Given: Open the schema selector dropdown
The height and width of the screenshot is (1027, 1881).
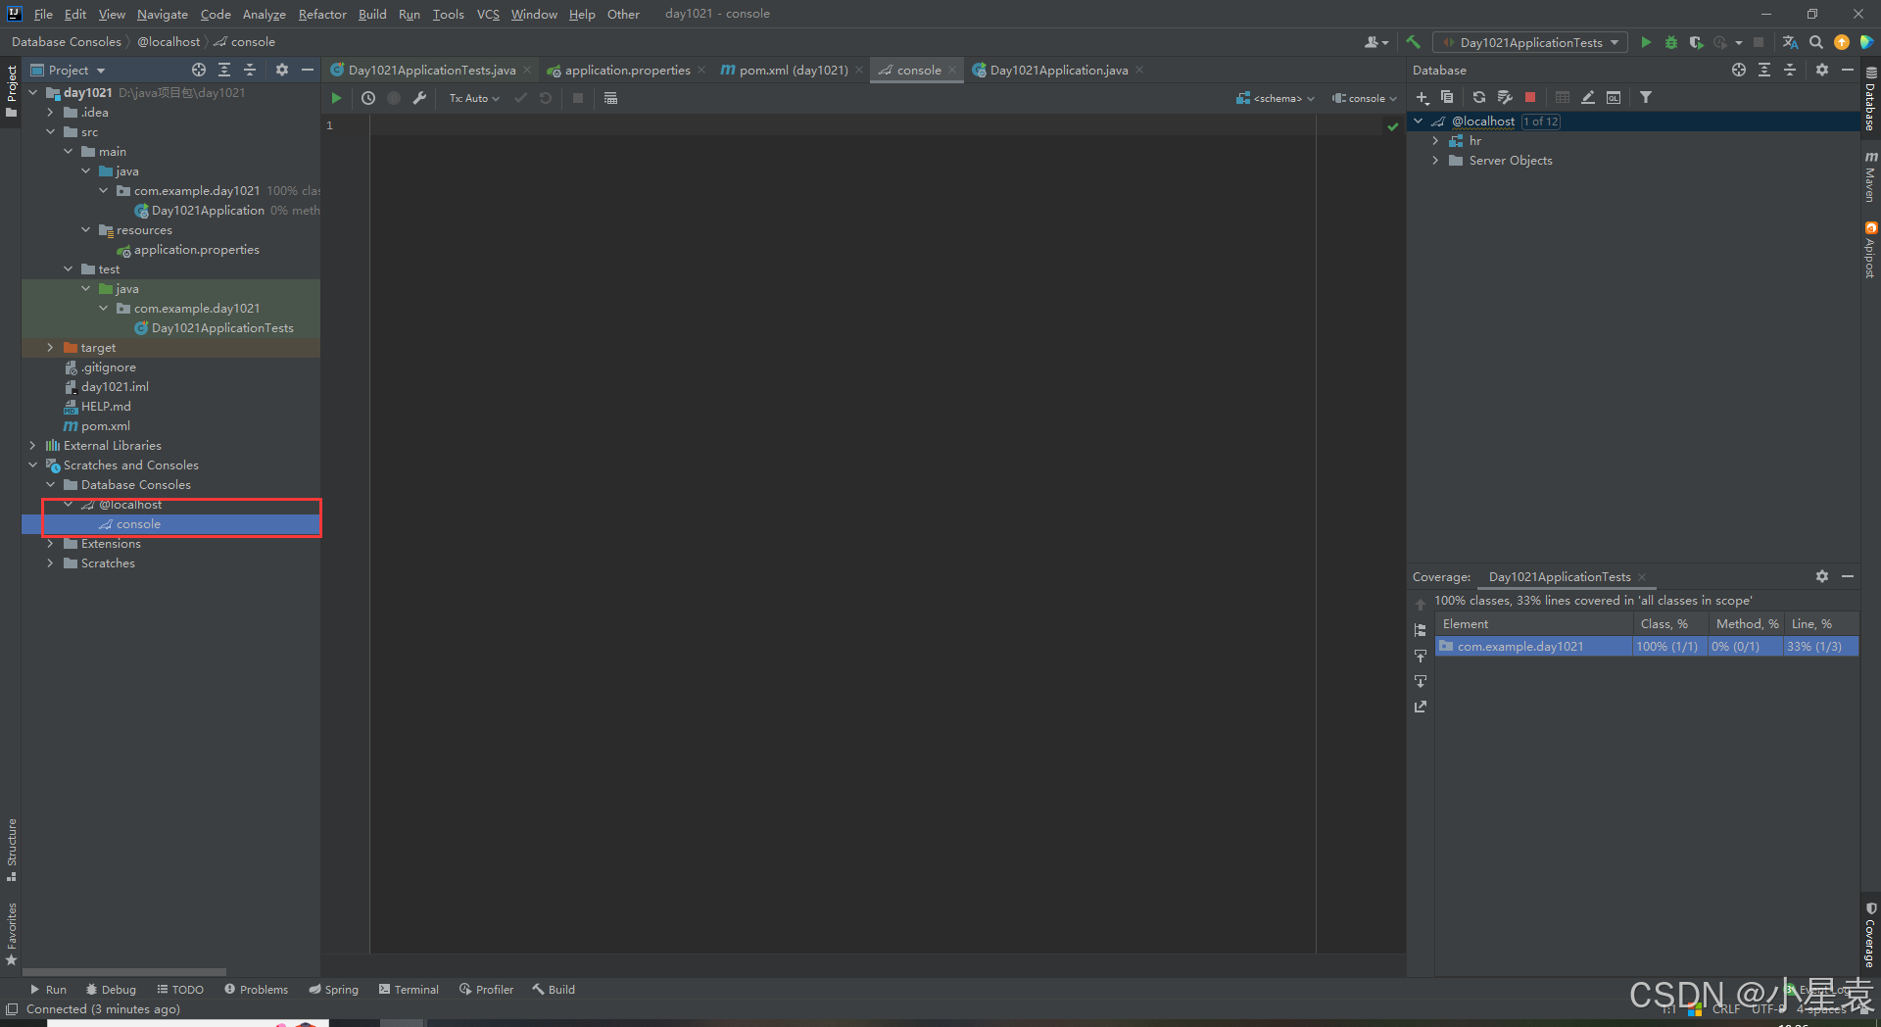Looking at the screenshot, I should tap(1274, 98).
